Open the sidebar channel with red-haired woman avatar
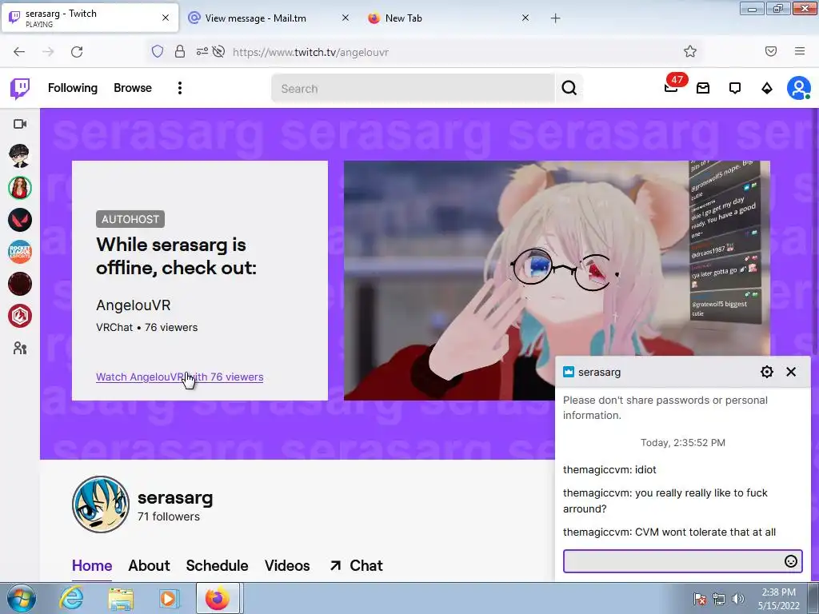This screenshot has height=614, width=819. click(x=20, y=188)
